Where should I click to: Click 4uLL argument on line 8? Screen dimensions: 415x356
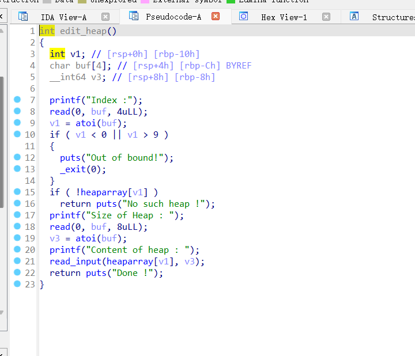(x=127, y=112)
